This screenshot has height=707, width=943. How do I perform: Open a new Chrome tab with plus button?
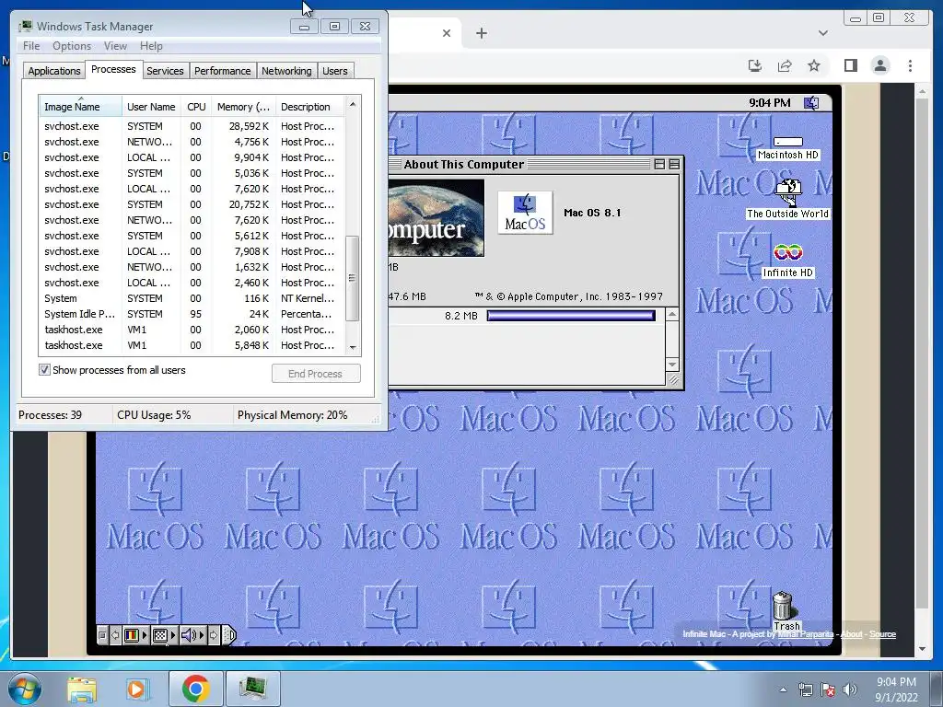coord(481,33)
